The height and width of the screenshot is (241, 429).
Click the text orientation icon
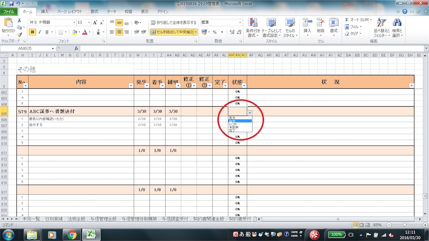tap(137, 23)
